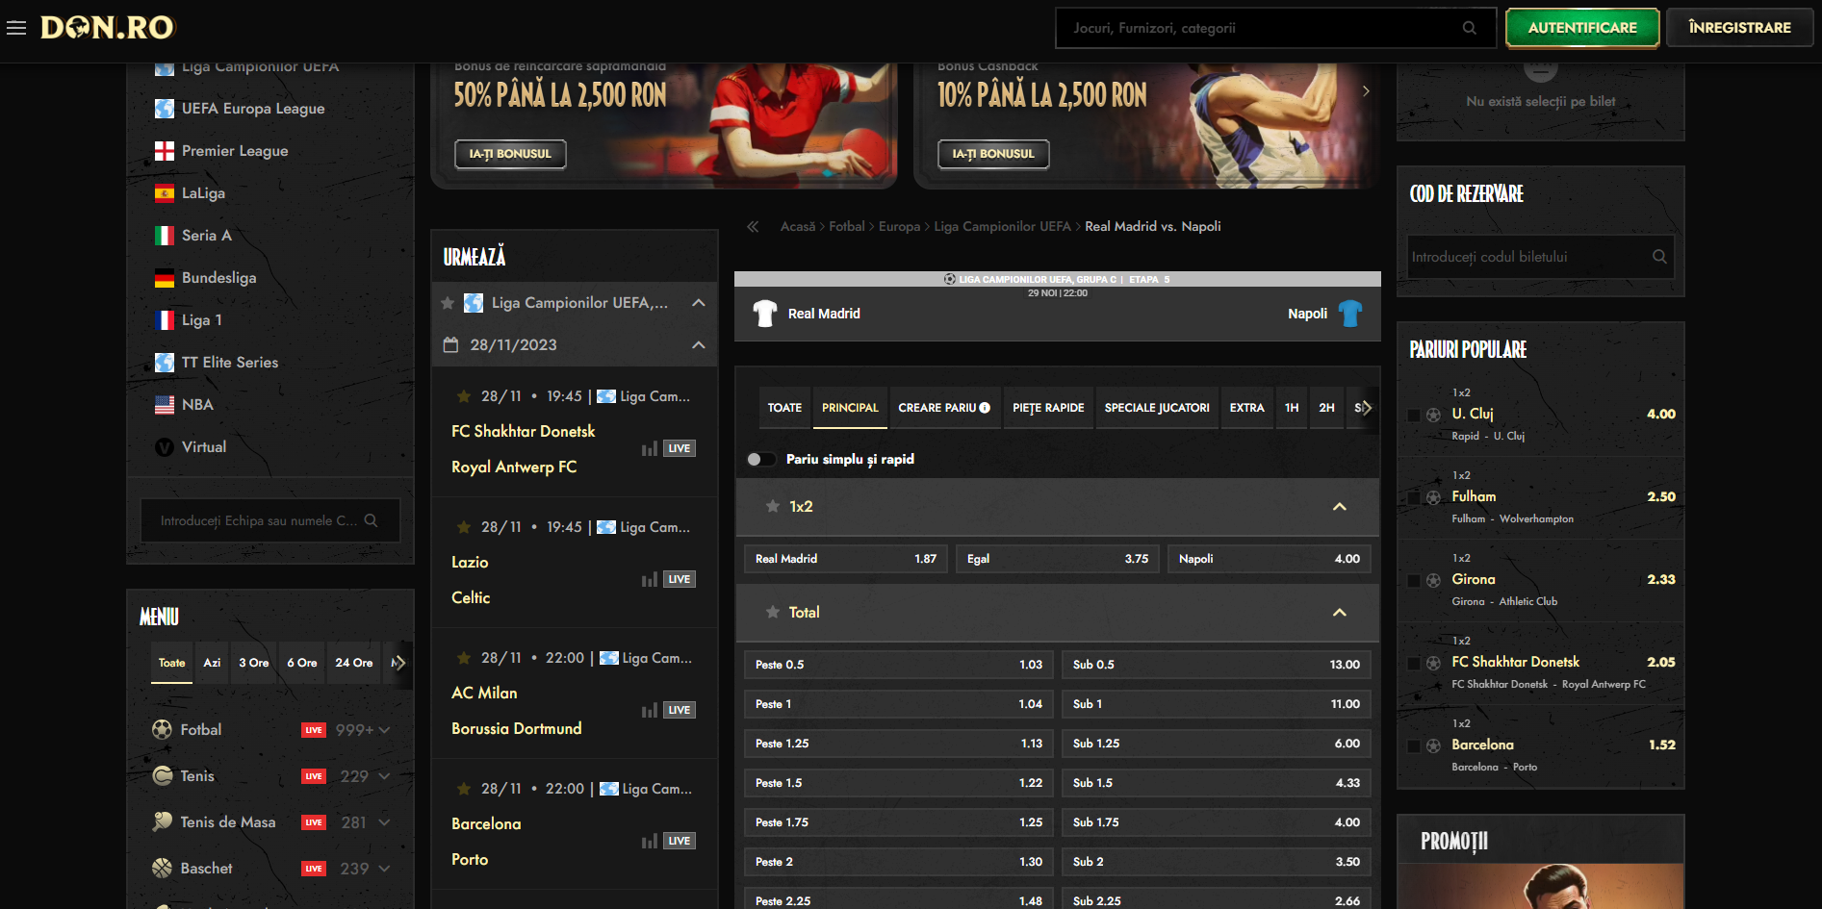
Task: Click the ÎNREGISTRARE button
Action: click(1739, 28)
